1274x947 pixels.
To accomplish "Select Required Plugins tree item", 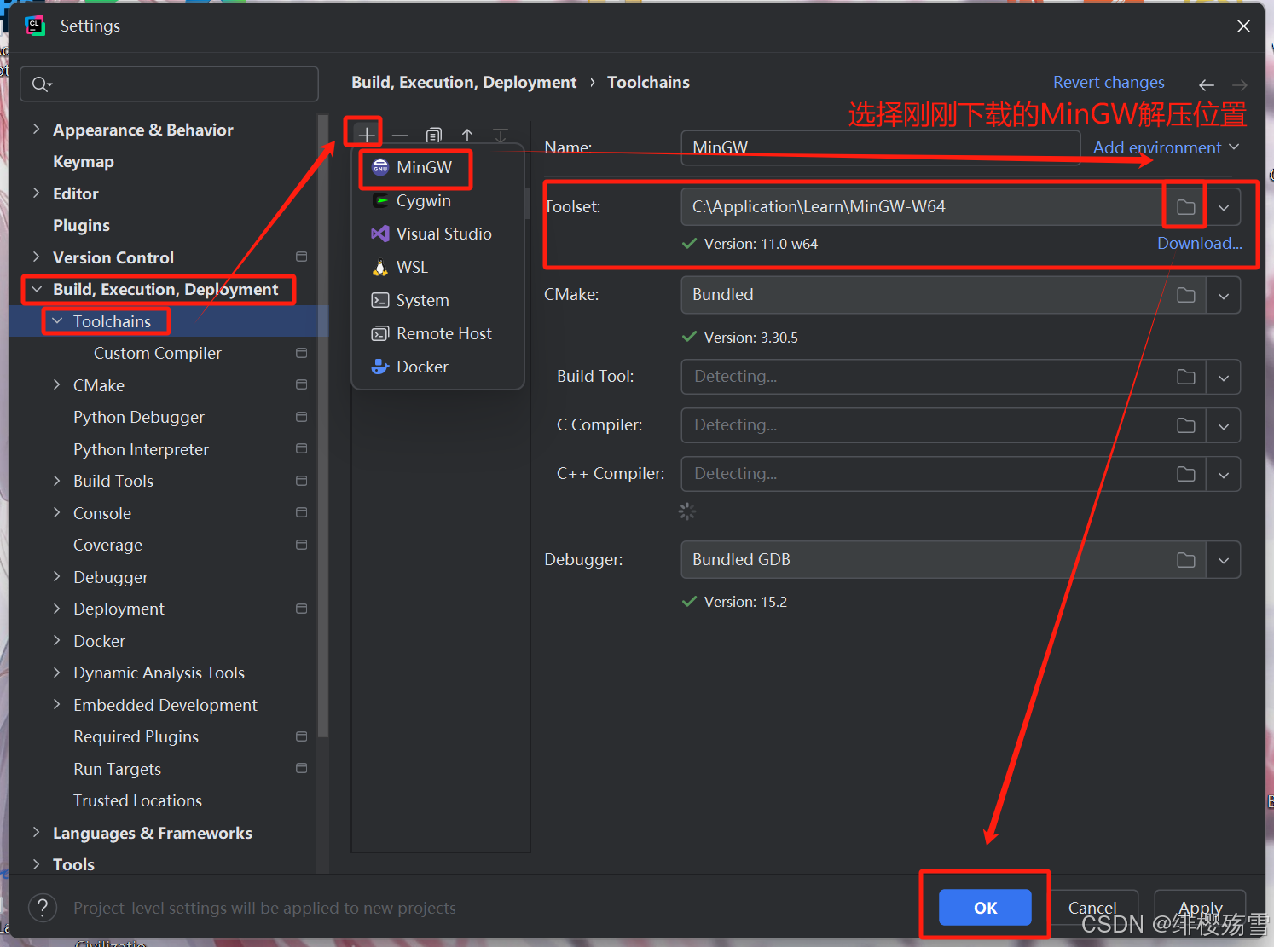I will point(136,736).
